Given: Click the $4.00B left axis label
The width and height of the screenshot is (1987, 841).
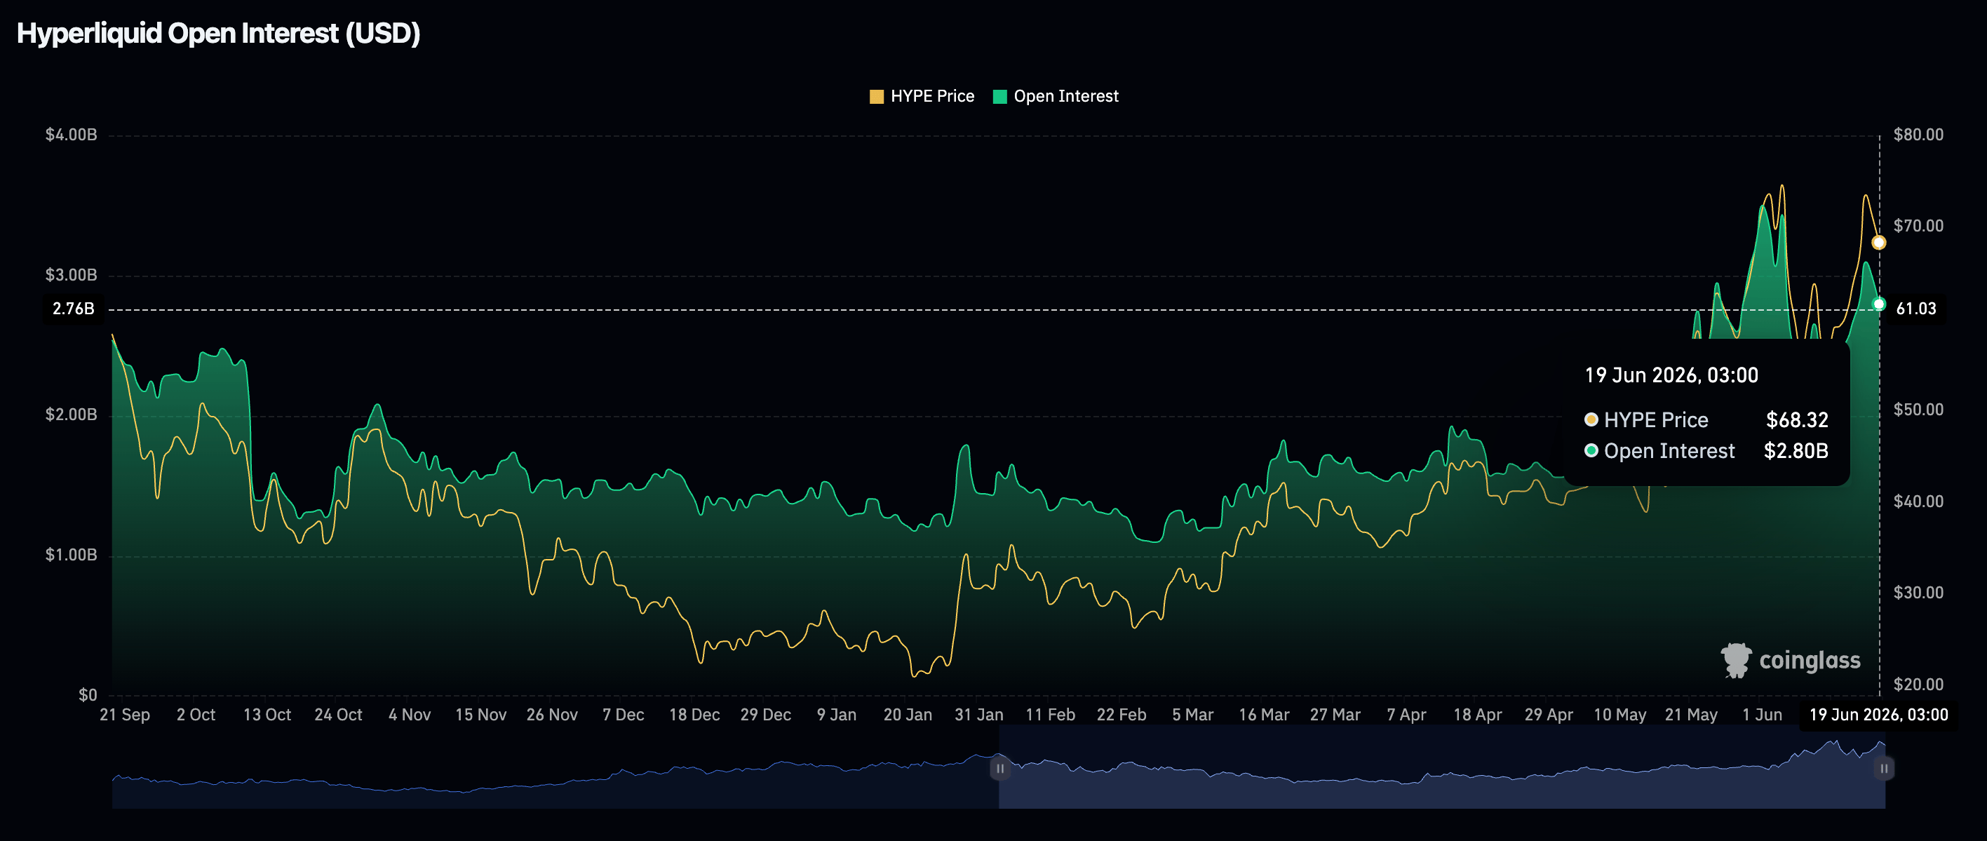Looking at the screenshot, I should tap(71, 135).
